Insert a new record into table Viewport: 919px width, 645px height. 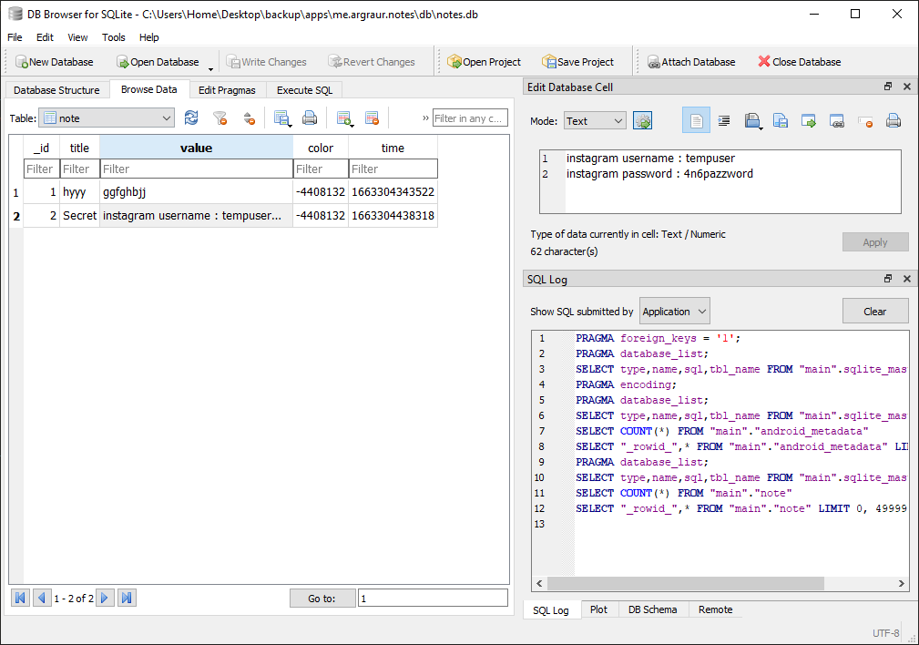343,118
